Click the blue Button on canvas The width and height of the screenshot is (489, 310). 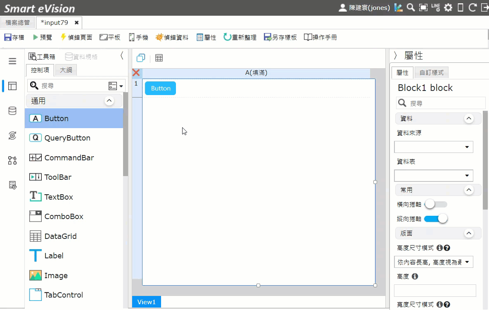161,88
